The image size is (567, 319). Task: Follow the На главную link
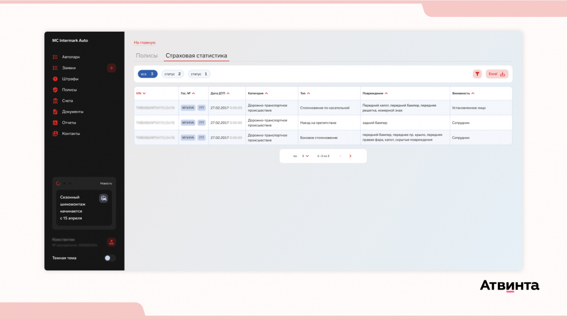pyautogui.click(x=145, y=42)
